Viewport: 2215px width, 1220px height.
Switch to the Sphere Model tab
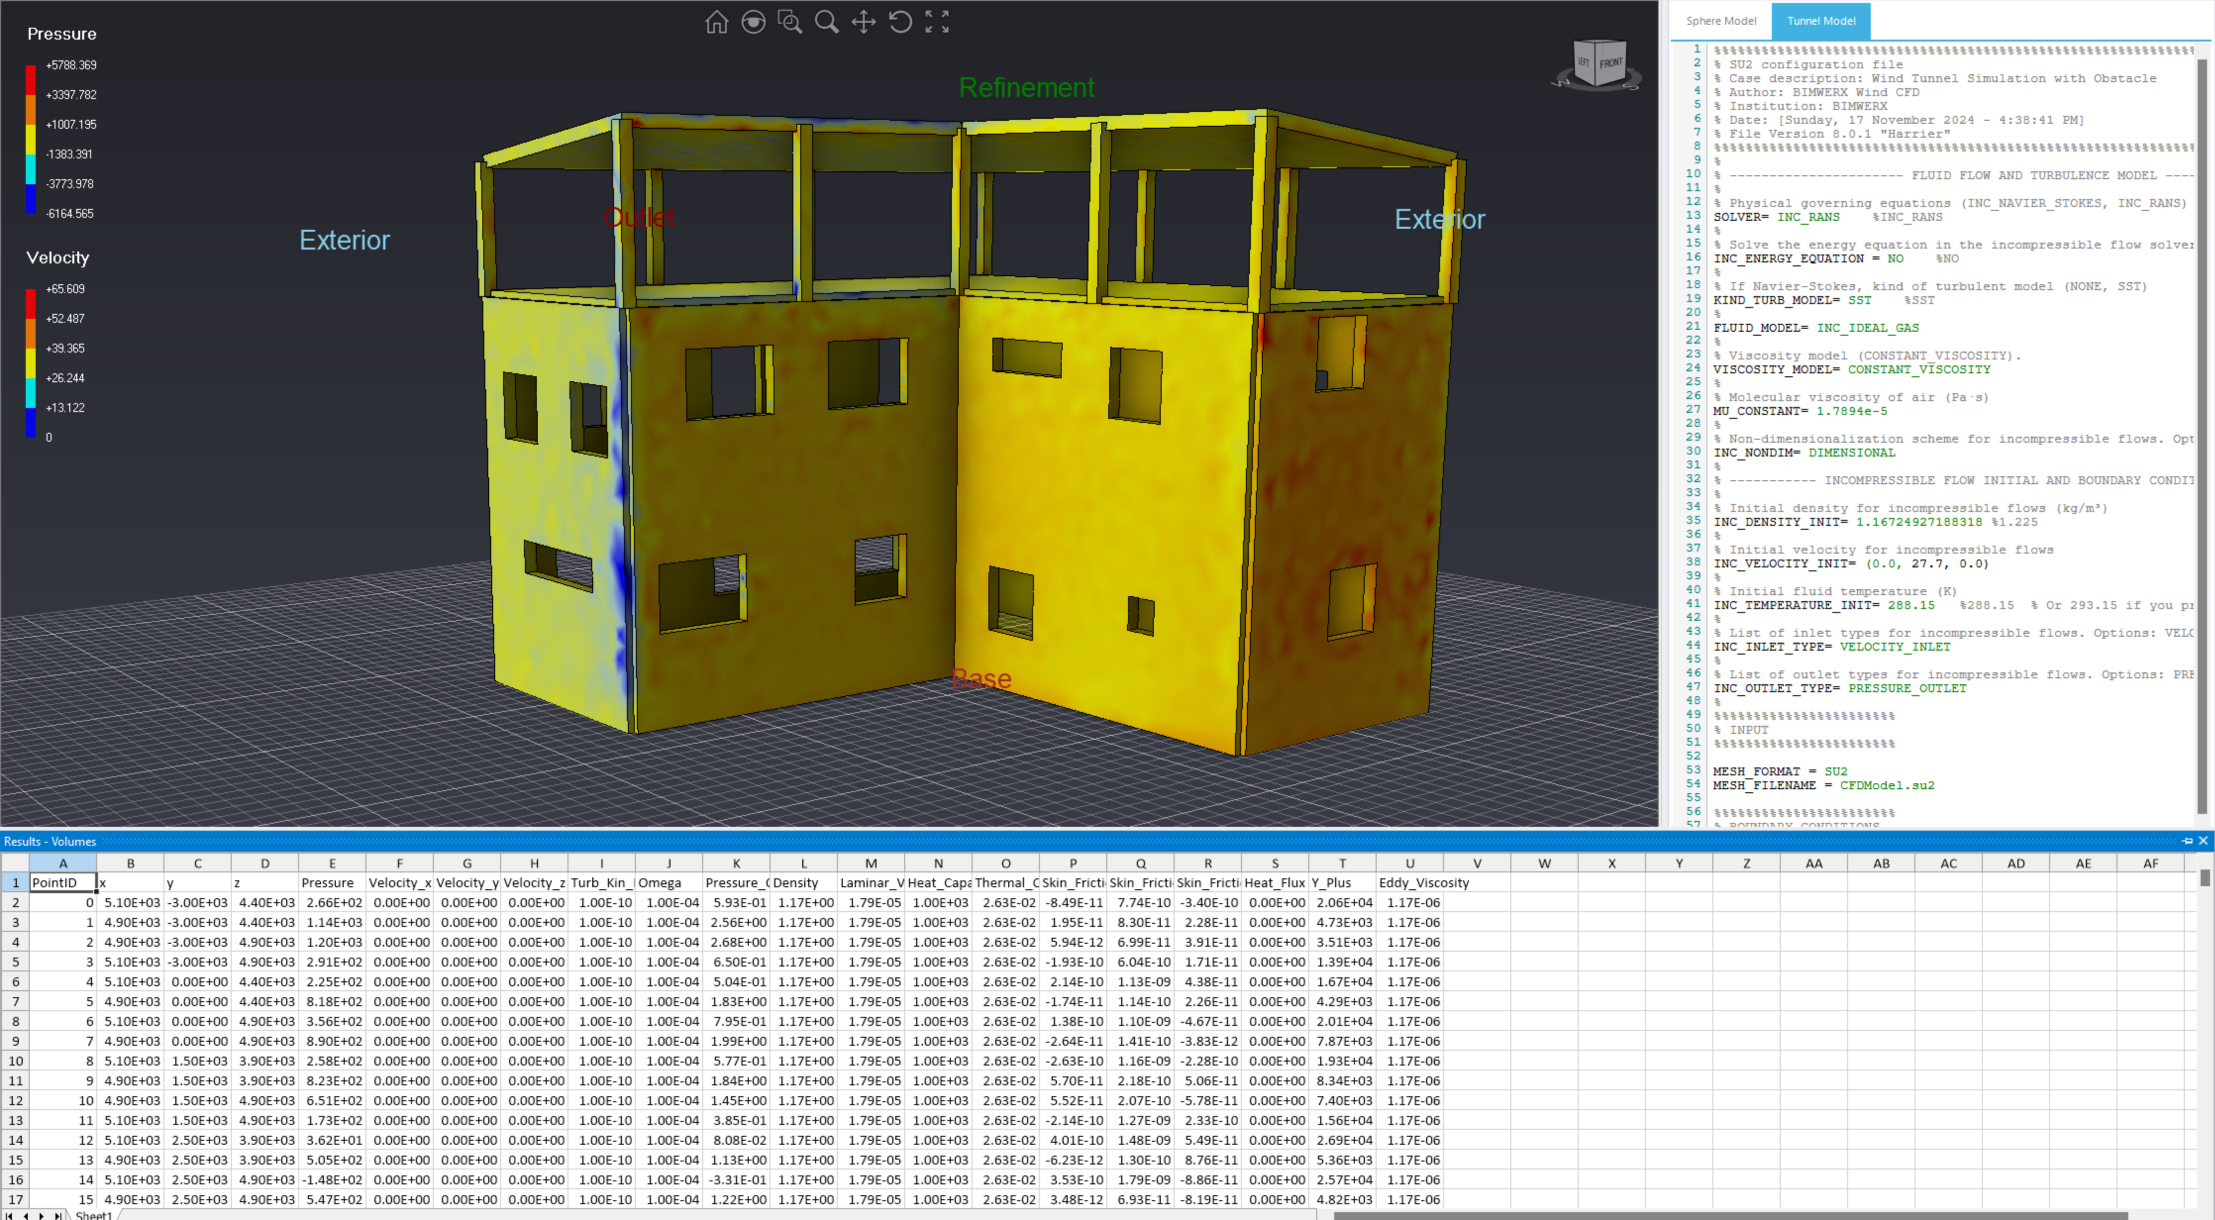click(x=1721, y=21)
